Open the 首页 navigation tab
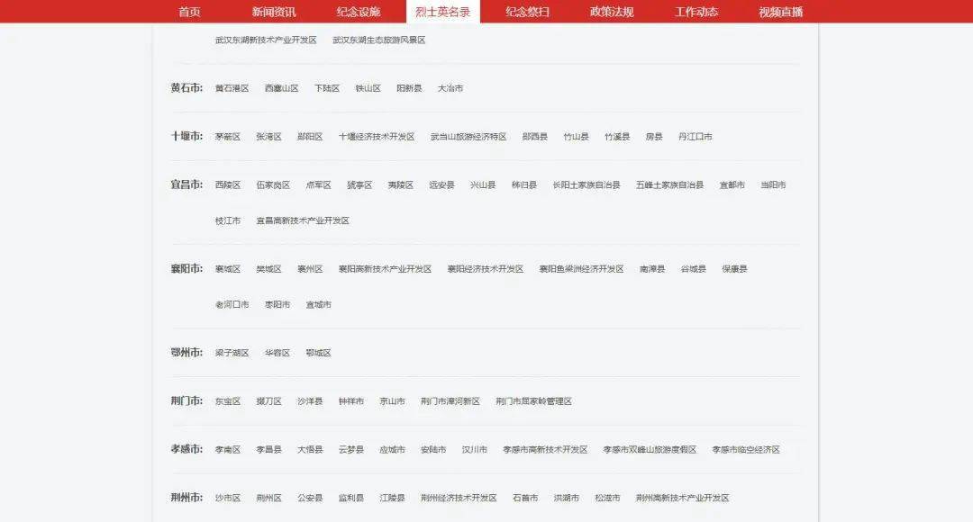This screenshot has width=973, height=522. [189, 12]
